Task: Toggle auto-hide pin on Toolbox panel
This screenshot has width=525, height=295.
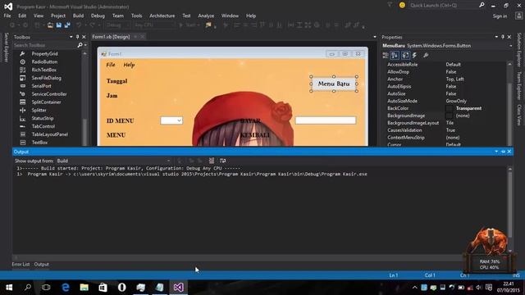Action: 77,37
